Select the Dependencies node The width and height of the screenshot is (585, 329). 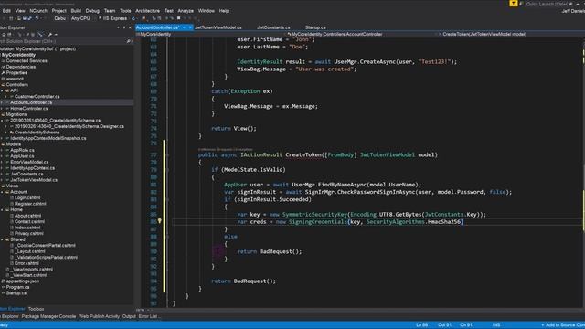(21, 67)
